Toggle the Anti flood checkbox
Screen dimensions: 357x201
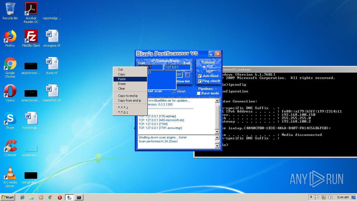[200, 76]
